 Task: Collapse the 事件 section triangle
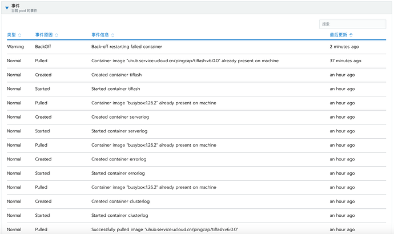coord(7,8)
